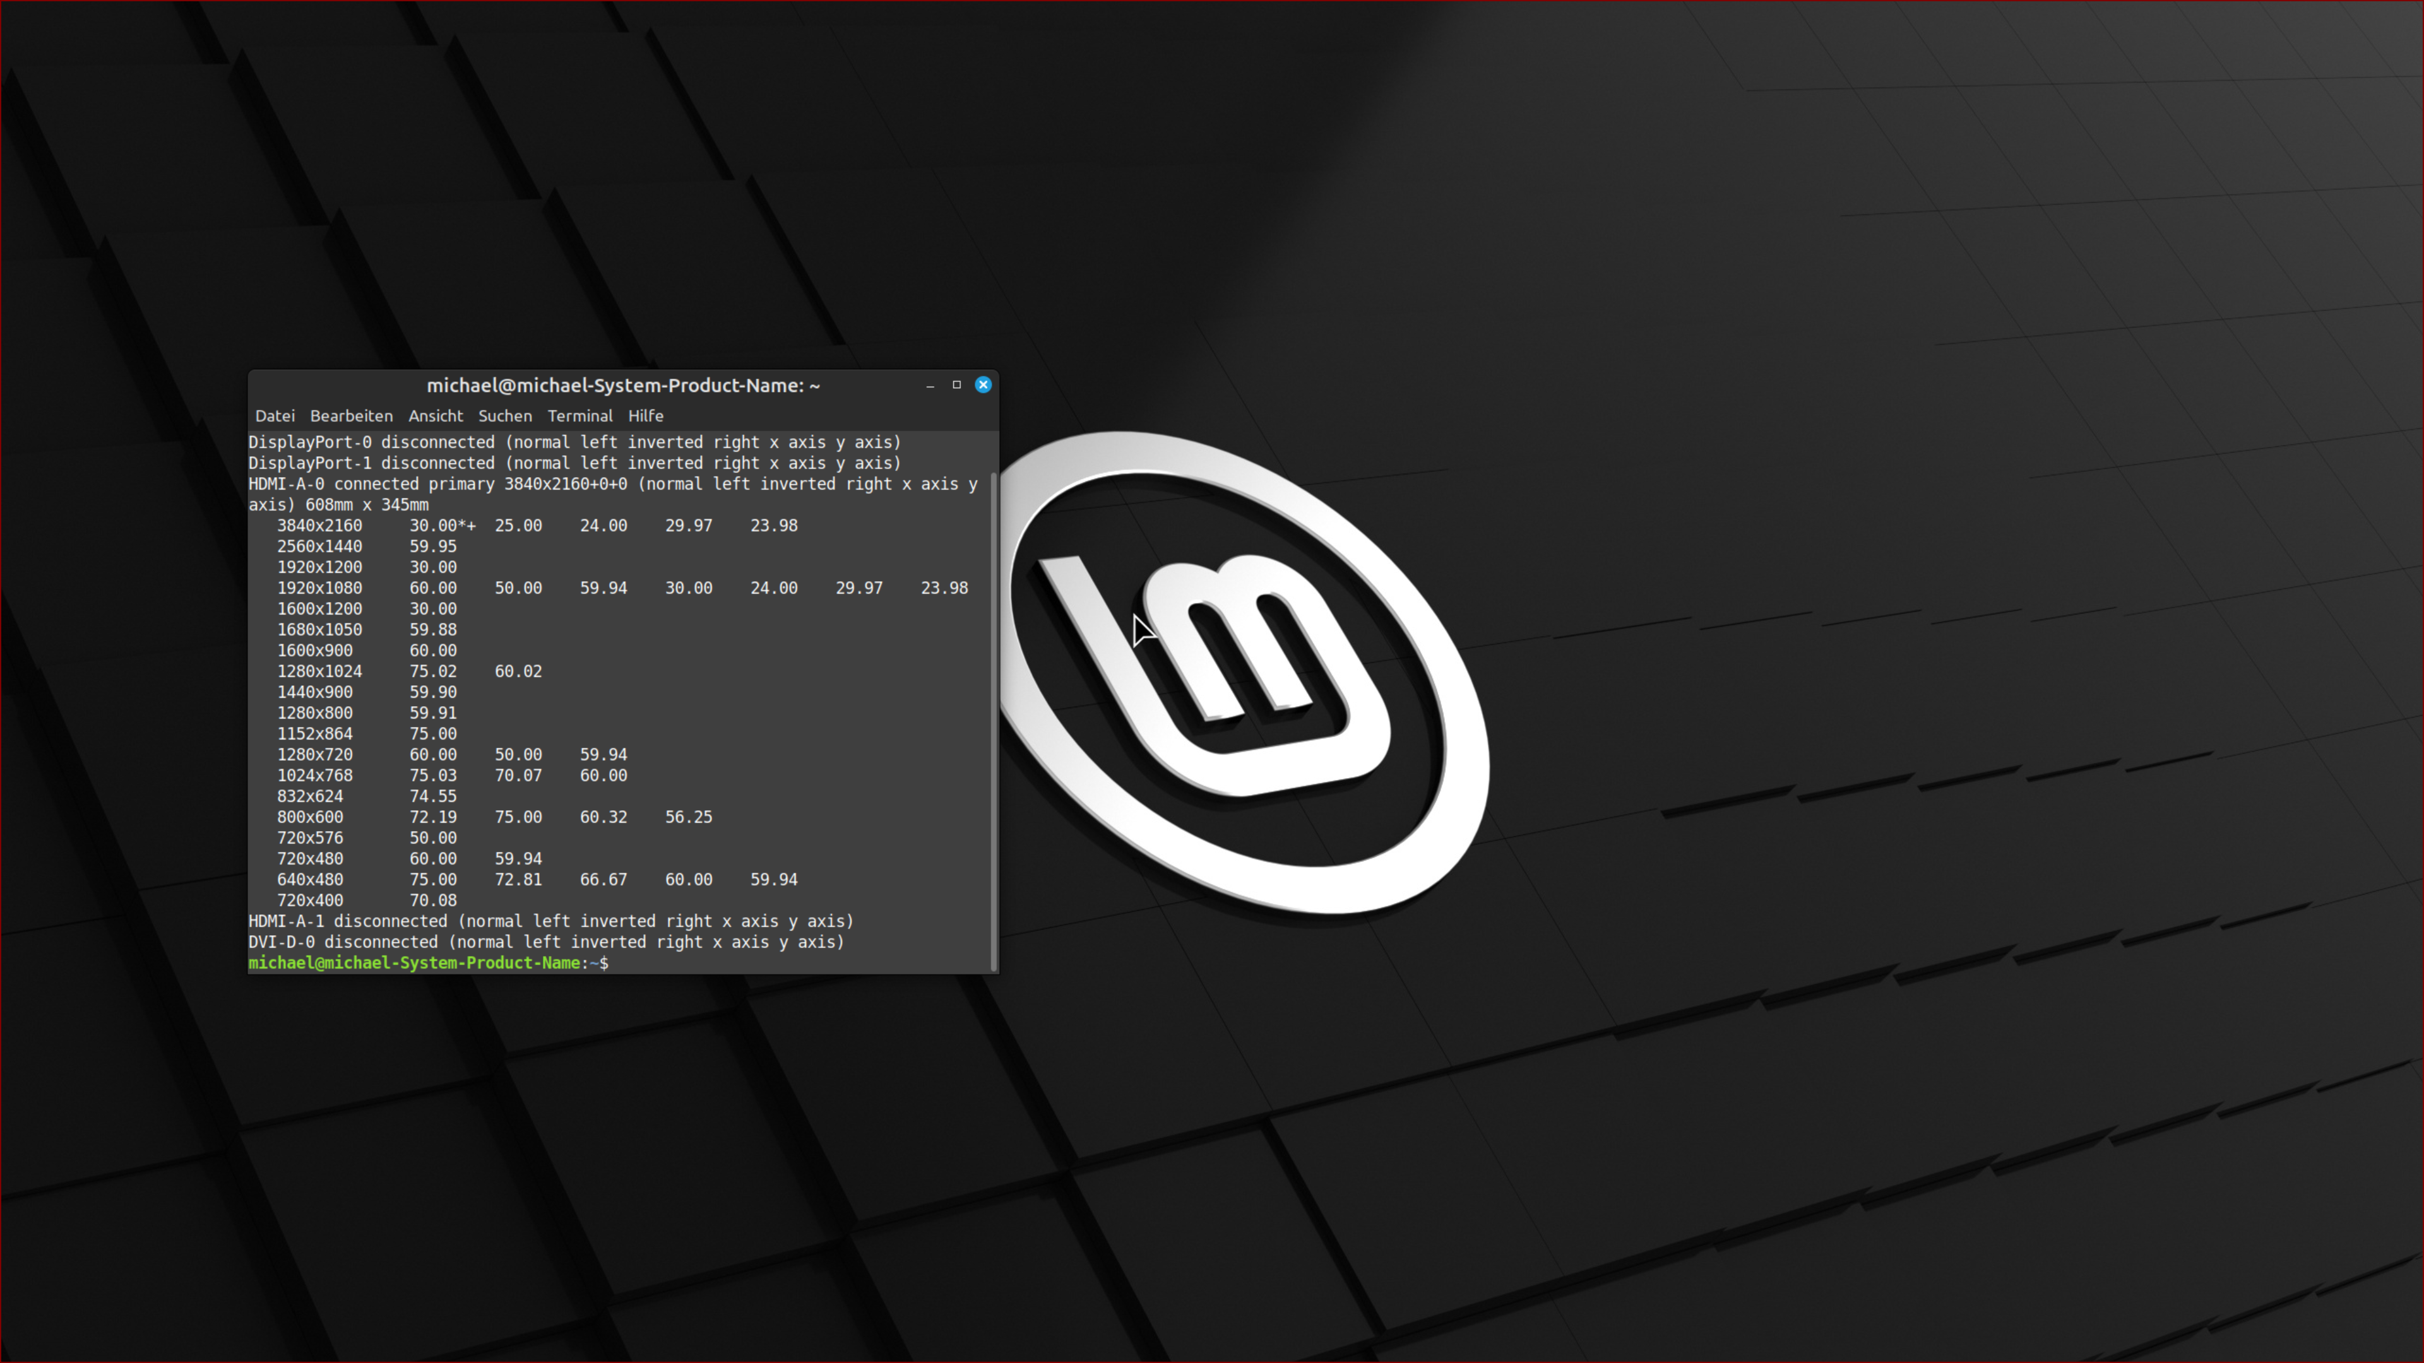Open the Terminal menu
This screenshot has width=2424, height=1363.
coord(579,416)
